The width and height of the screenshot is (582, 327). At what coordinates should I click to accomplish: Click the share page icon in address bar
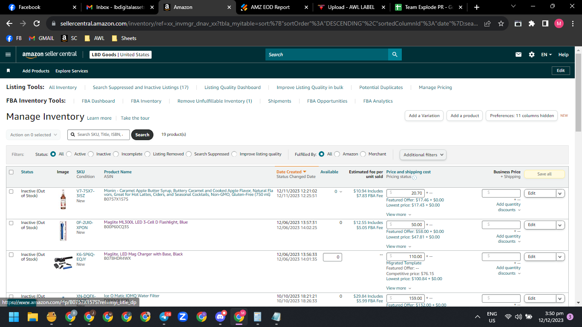point(487,23)
